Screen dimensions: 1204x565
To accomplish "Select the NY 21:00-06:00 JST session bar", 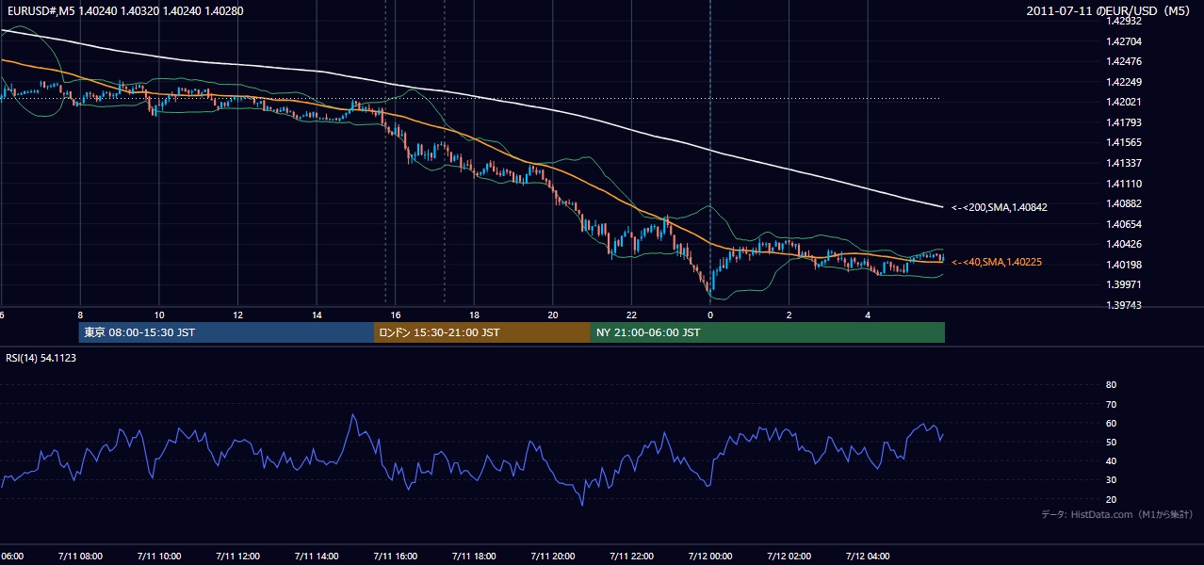I will (x=768, y=332).
